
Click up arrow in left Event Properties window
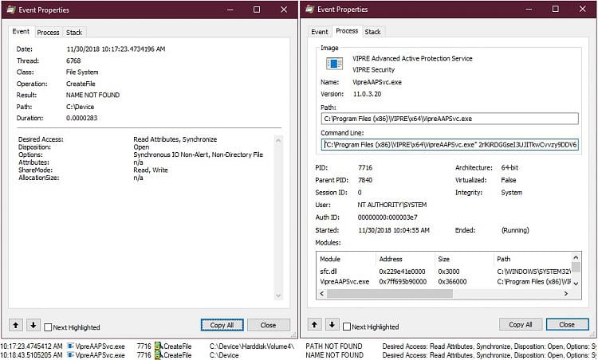pos(16,325)
